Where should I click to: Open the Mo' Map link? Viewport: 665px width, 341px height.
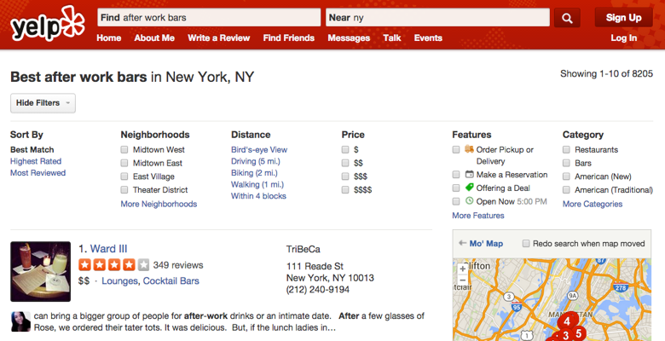pyautogui.click(x=486, y=244)
